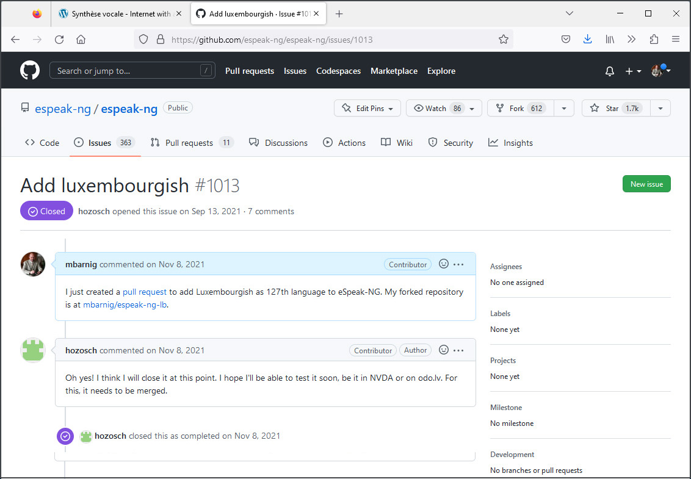Open mbarnig/espeak-ng-lb repository link

(x=125, y=304)
